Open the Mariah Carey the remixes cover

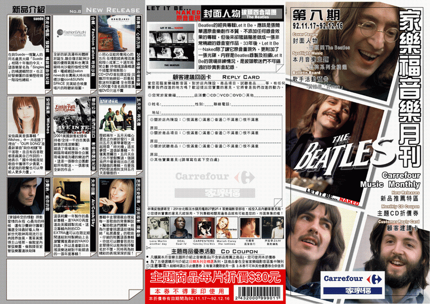click(x=227, y=228)
